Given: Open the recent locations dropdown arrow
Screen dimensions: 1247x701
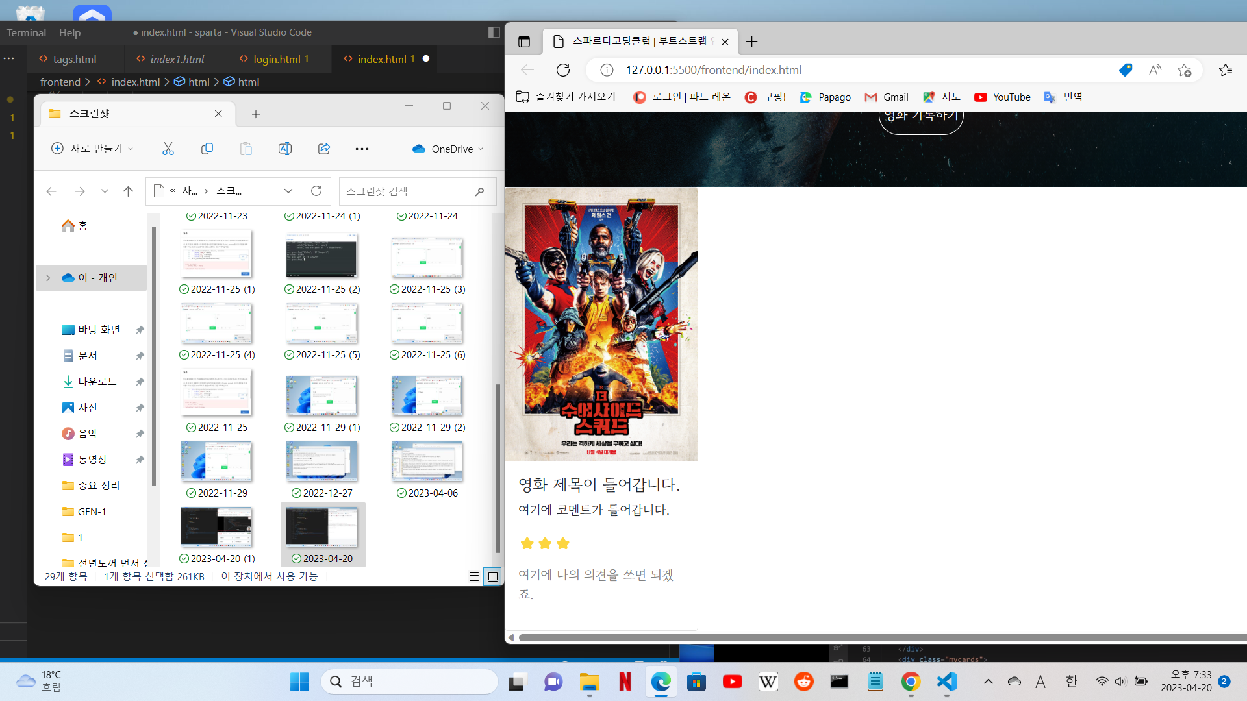Looking at the screenshot, I should [x=105, y=191].
